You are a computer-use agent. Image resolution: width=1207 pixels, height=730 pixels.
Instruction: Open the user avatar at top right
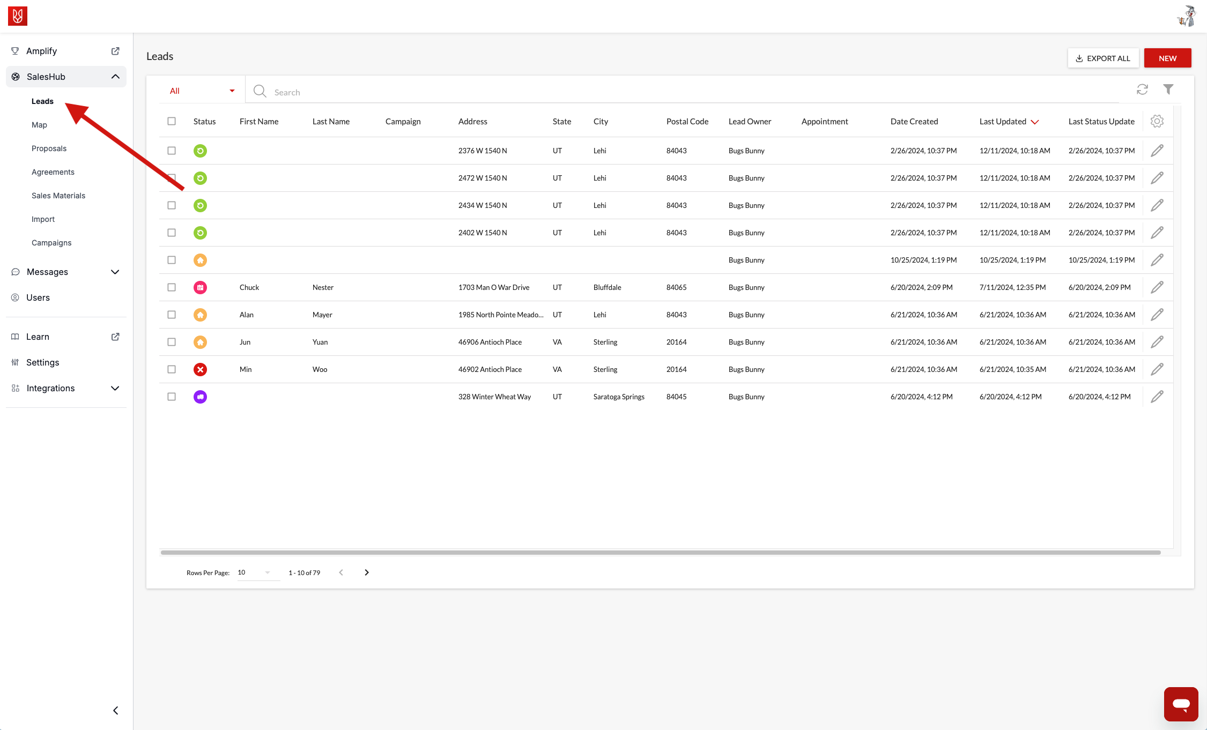(x=1187, y=16)
